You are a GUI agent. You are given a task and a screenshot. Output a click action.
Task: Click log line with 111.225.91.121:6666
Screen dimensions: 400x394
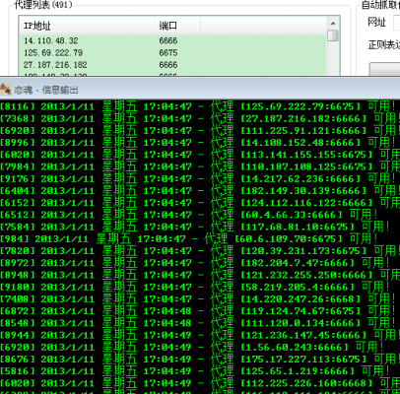pyautogui.click(x=200, y=131)
